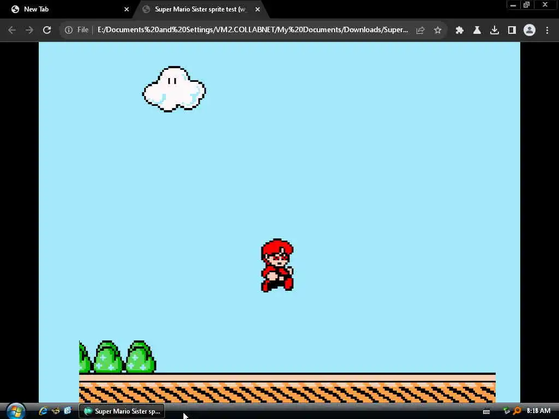Screen dimensions: 559x419
Task: Launch Internet Explorer from quick launch
Action: coord(43,411)
